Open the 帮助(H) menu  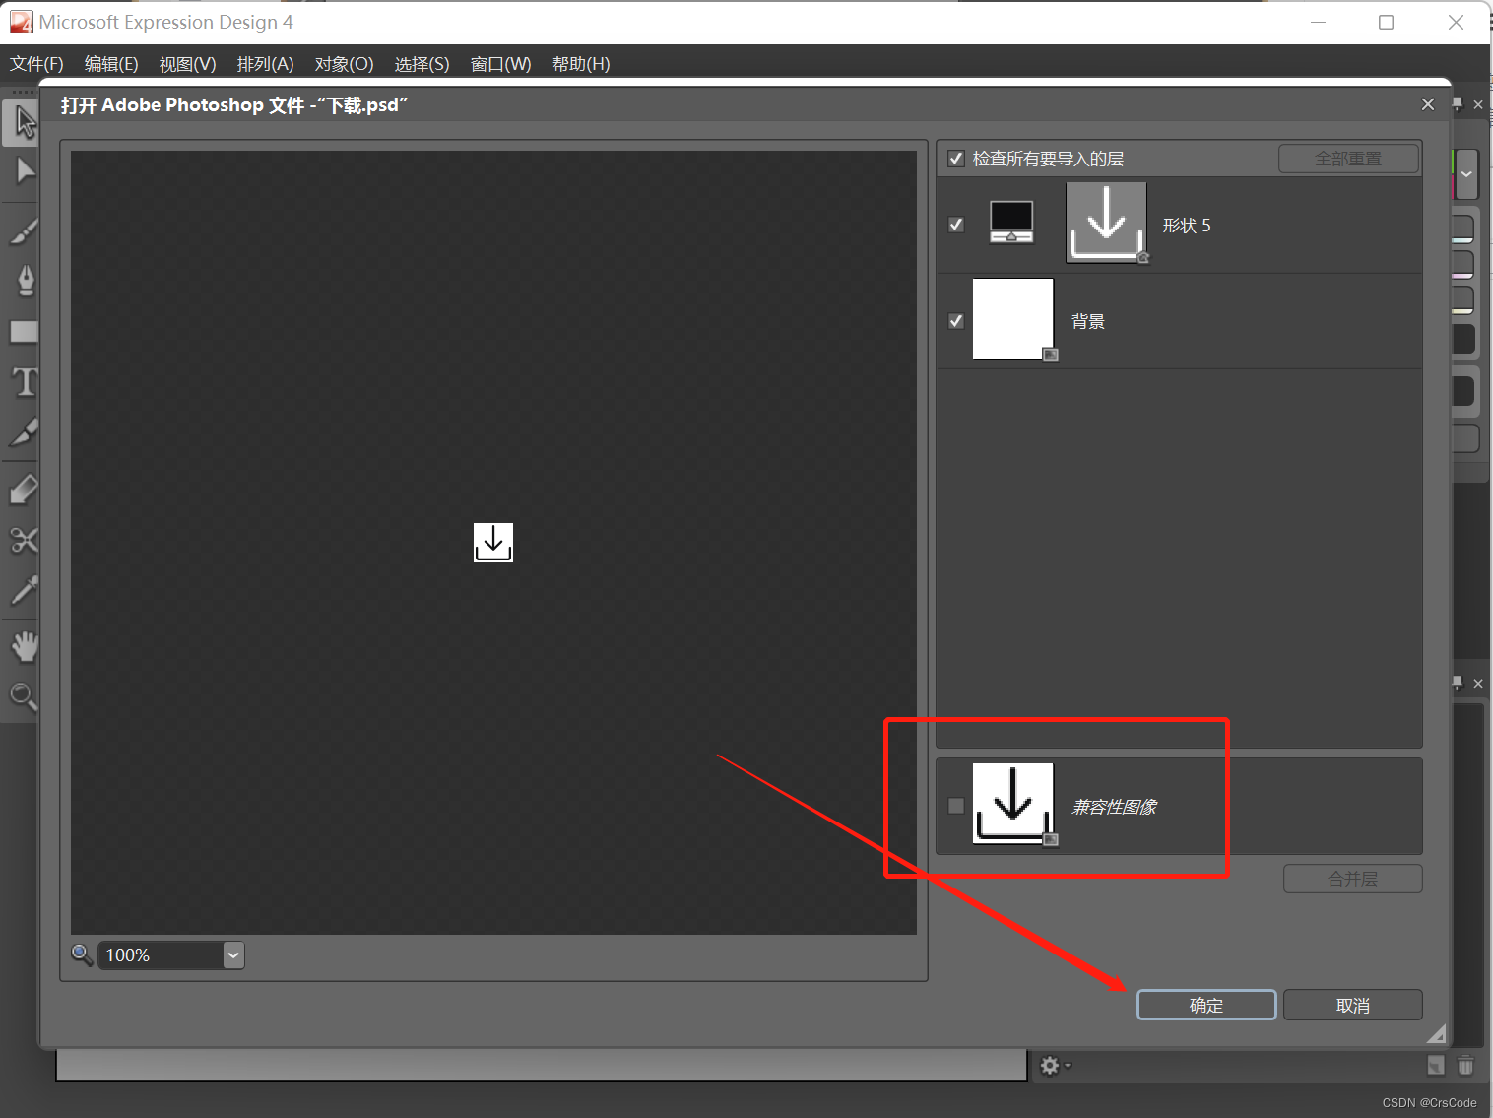[581, 64]
